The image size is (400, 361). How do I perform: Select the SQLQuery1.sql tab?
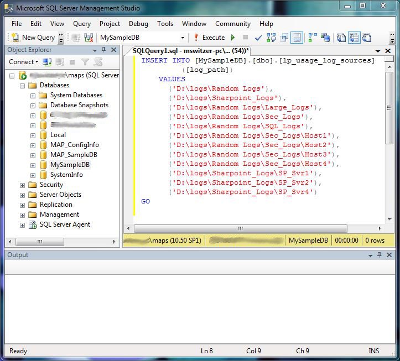190,51
